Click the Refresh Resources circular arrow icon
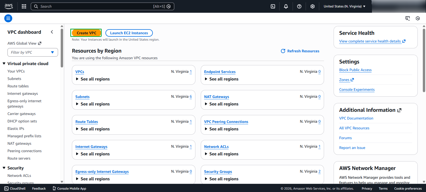The height and width of the screenshot is (192, 426). point(283,51)
